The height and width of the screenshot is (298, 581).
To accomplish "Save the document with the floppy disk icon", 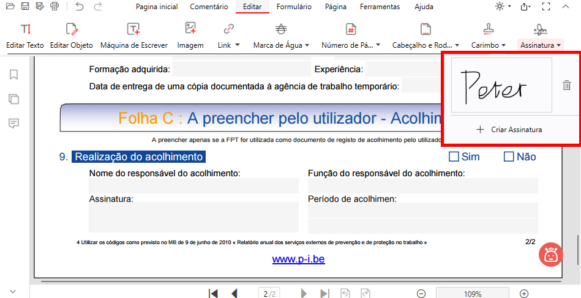I will click(25, 6).
